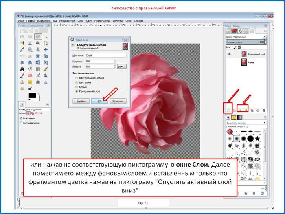Toggle the Сглаживание checkbox

[x=21, y=118]
